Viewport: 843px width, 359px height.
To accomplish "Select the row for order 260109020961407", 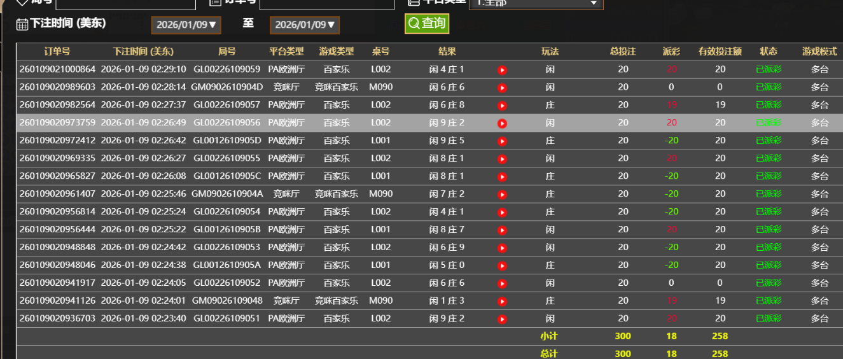I will tap(57, 194).
